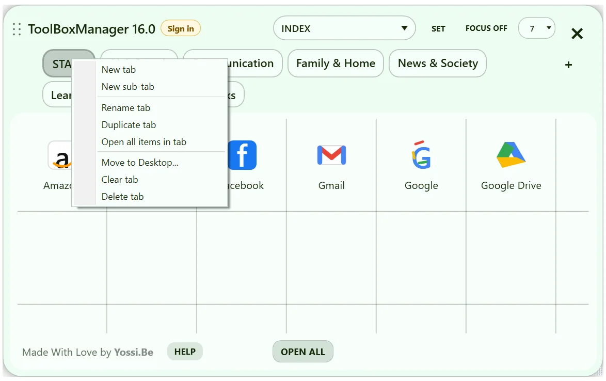The width and height of the screenshot is (606, 381).
Task: Close the ToolBoxManager window with X
Action: pyautogui.click(x=577, y=34)
